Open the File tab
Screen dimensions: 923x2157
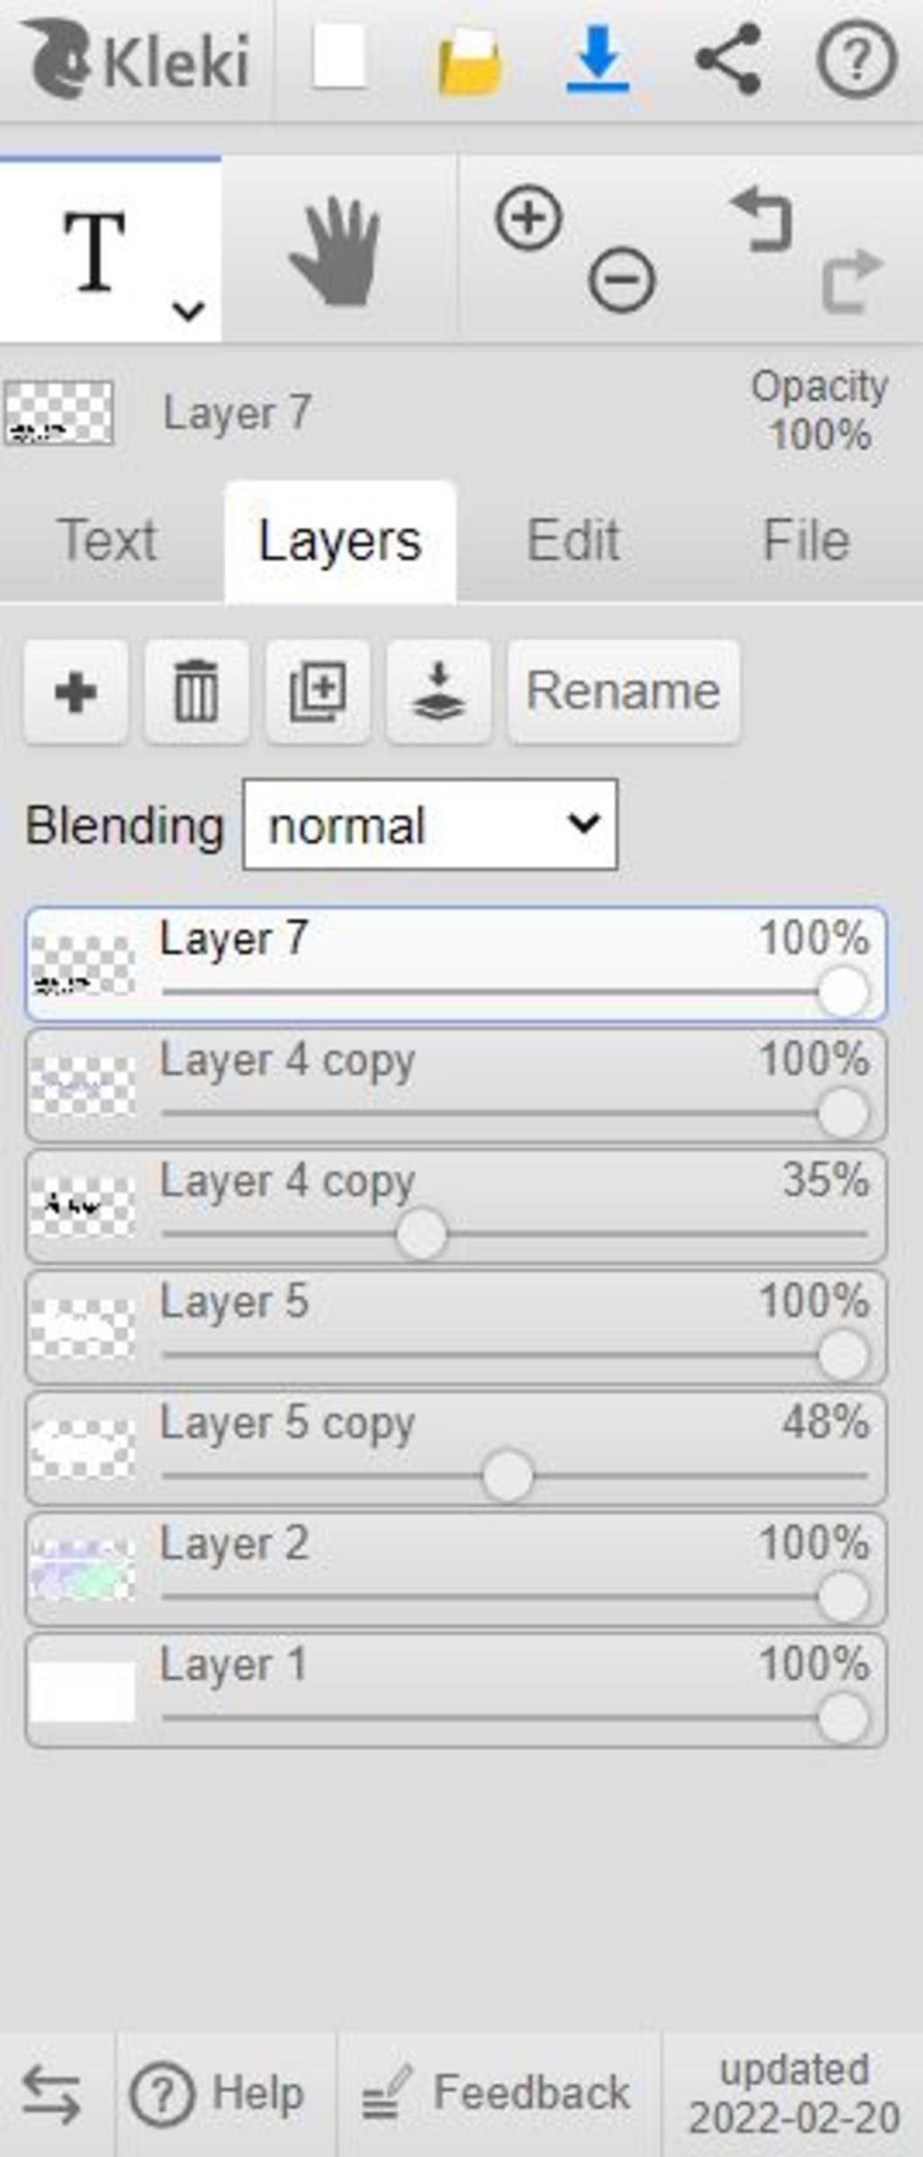806,541
